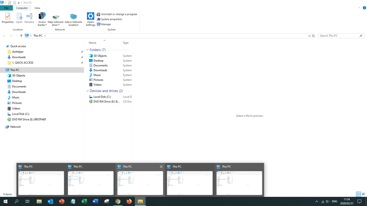Sort by the Type column header
Screen dimensions: 367x206
click(126, 43)
